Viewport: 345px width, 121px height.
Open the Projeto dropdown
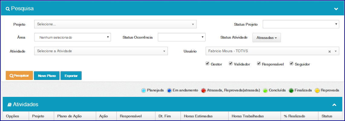pos(115,24)
